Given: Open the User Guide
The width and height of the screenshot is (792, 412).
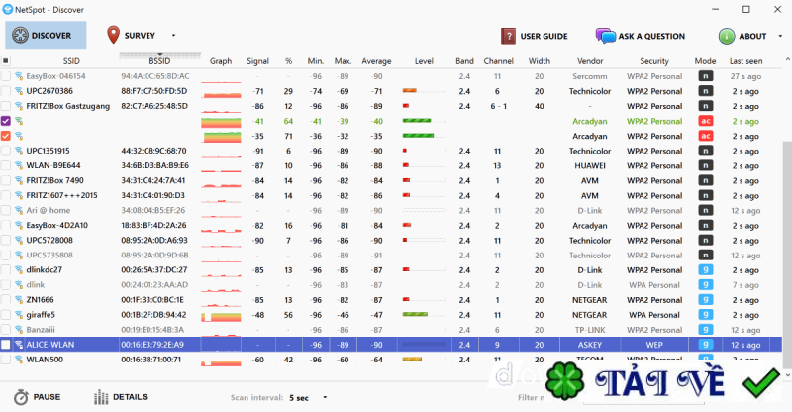Looking at the screenshot, I should click(534, 36).
